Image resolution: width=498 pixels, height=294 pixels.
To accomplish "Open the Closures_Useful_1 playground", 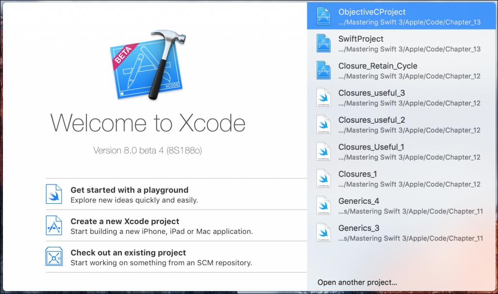I will point(401,151).
